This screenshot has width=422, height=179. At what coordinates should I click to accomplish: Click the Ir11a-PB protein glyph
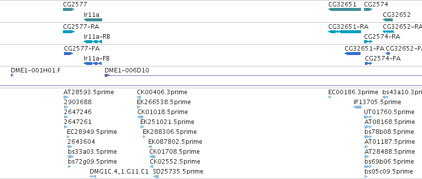pos(93,63)
